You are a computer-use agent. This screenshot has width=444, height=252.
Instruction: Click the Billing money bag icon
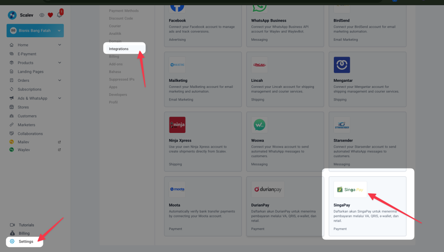click(x=12, y=233)
